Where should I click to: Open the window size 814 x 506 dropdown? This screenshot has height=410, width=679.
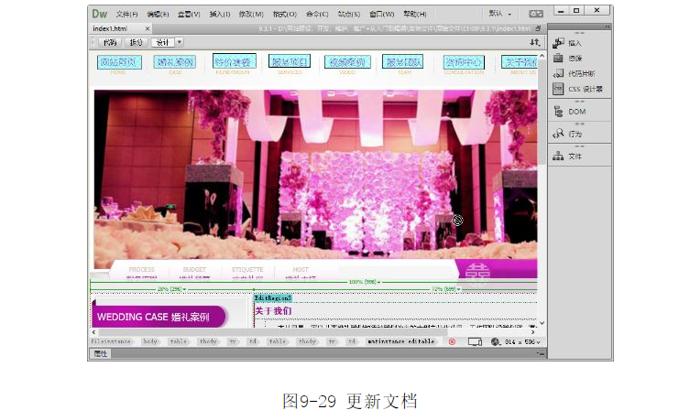point(520,341)
